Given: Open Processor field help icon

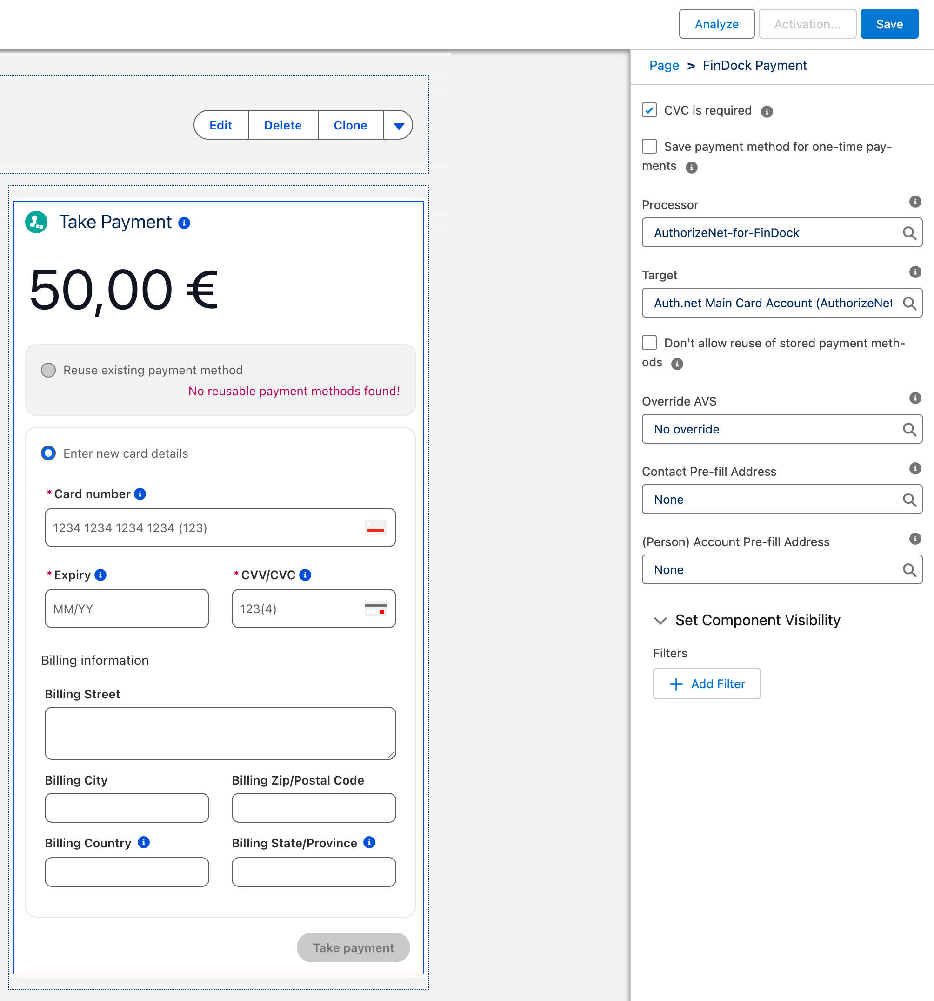Looking at the screenshot, I should click(x=915, y=202).
